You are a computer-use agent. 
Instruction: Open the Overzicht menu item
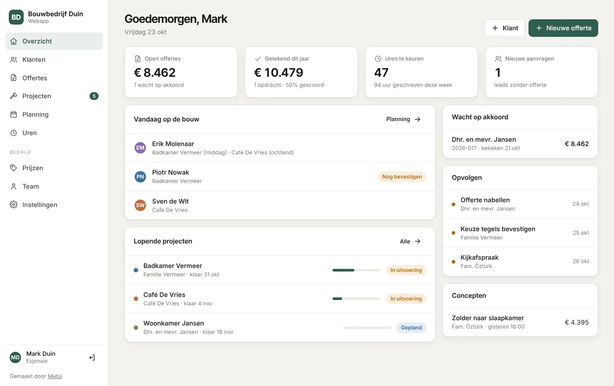[x=54, y=41]
